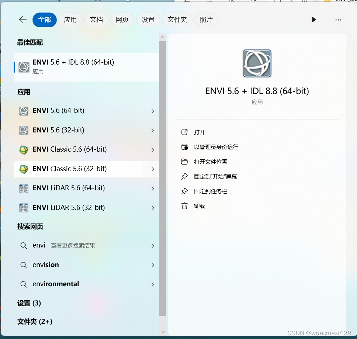Viewport: 357px width, 339px height.
Task: Click the results list vertical scrollbar thumb
Action: 163,178
